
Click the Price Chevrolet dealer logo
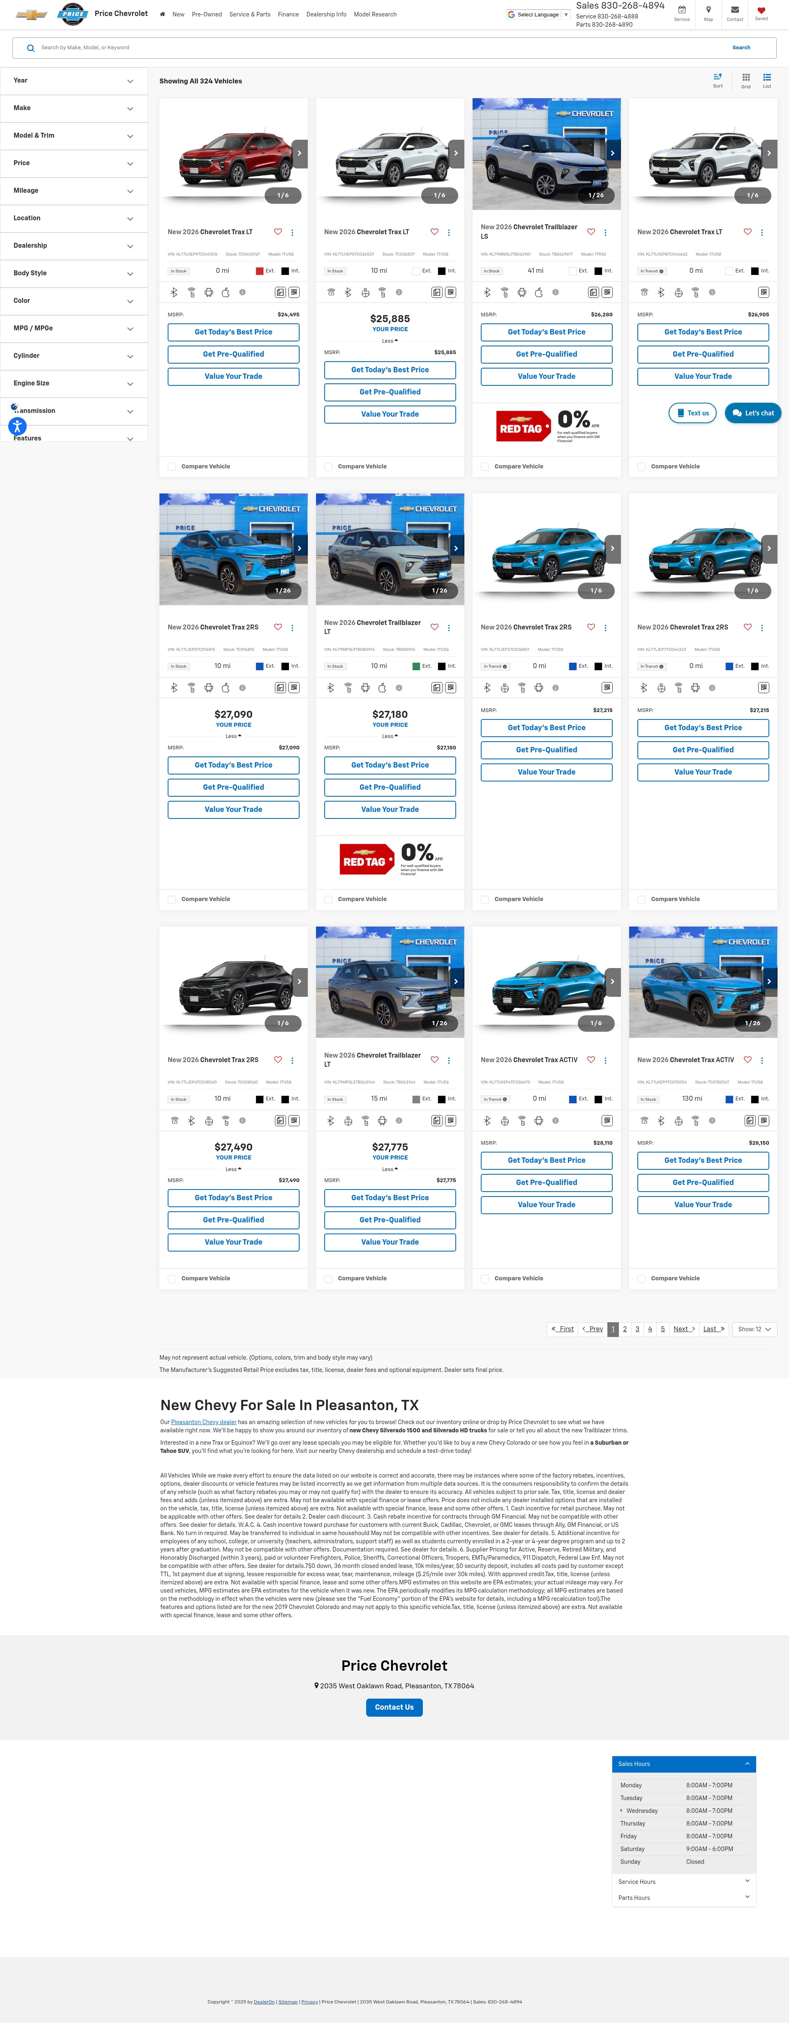(72, 14)
